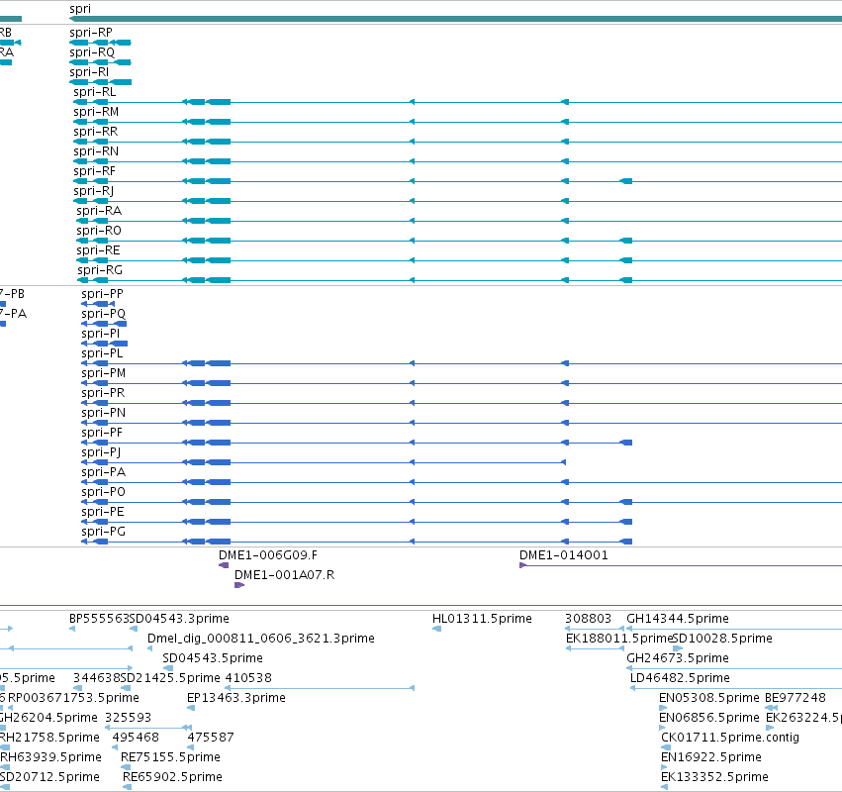Select the SD04543.3prime EST label
This screenshot has height=792, width=842.
pos(179,619)
